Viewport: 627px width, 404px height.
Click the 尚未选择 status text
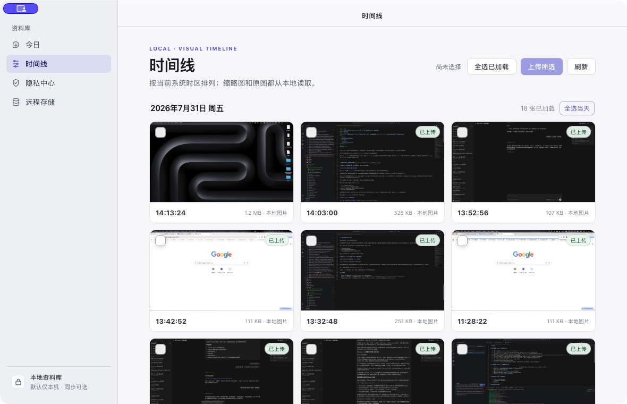448,67
